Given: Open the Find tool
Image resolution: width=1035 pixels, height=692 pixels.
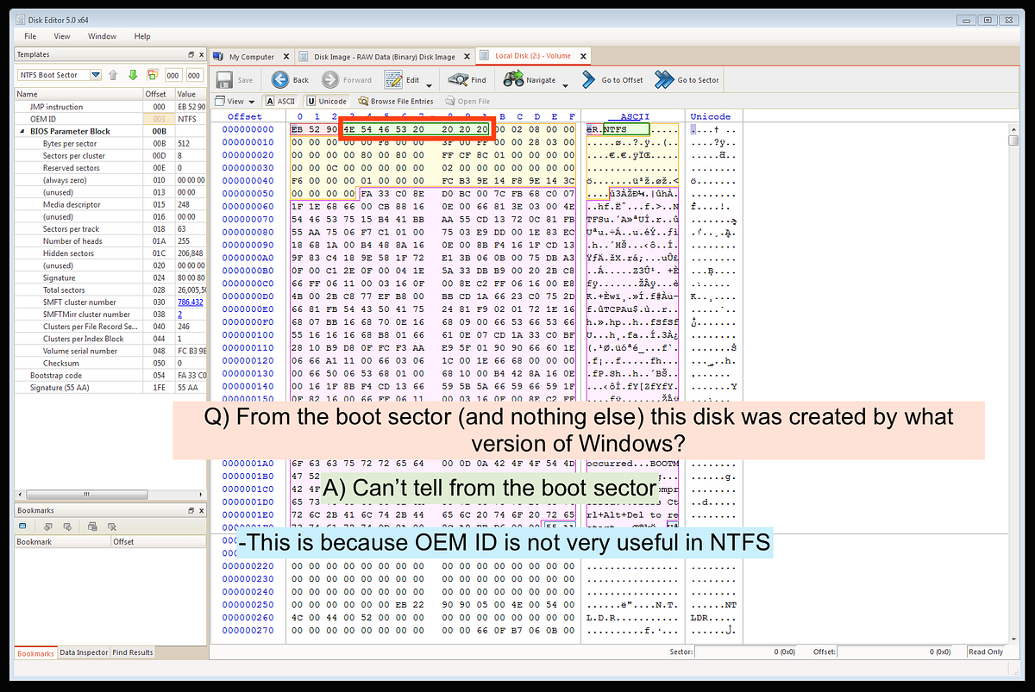Looking at the screenshot, I should [x=468, y=79].
